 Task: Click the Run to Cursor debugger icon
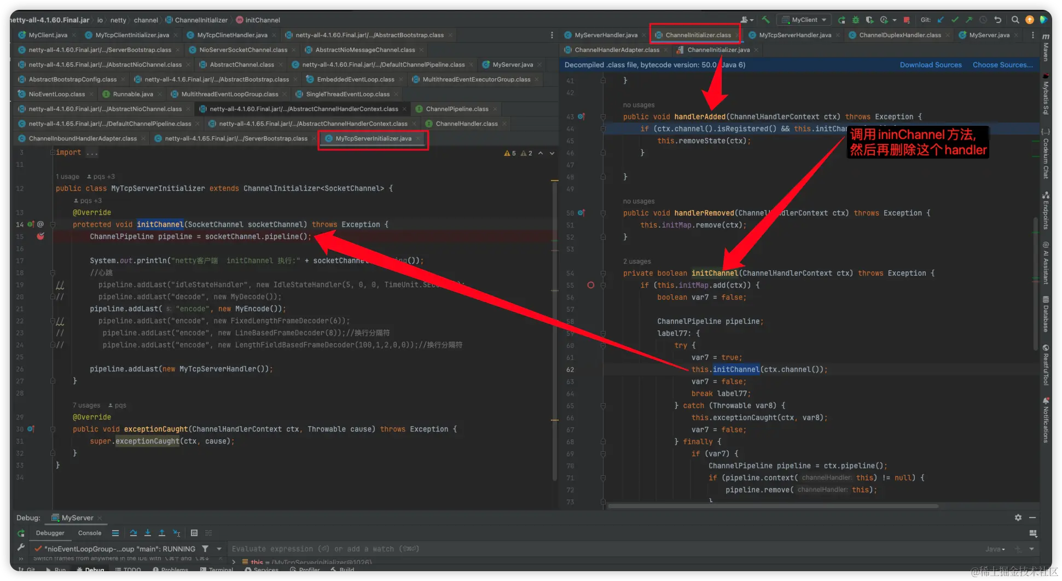(x=176, y=533)
